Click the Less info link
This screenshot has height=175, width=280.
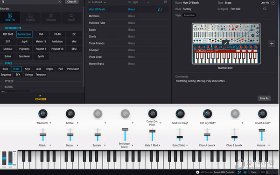coord(265,3)
